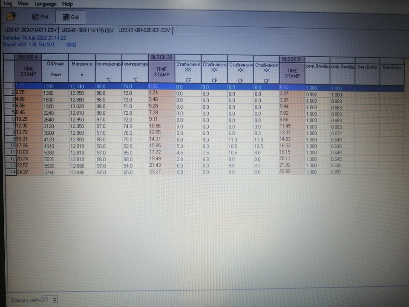Open the View menu

point(23,4)
